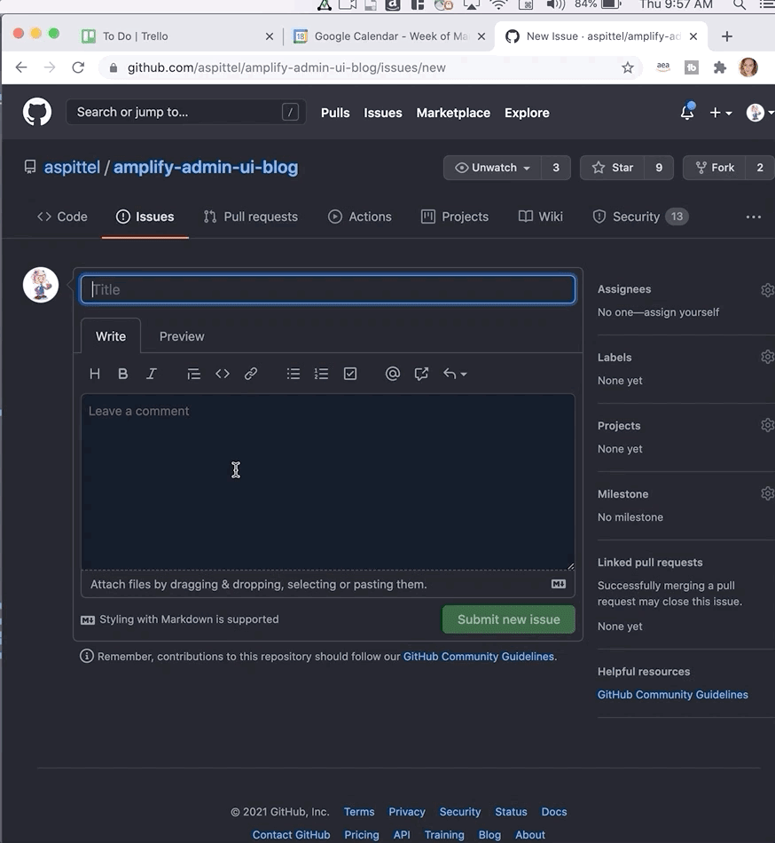Open the Security tab
This screenshot has width=775, height=843.
coord(640,217)
